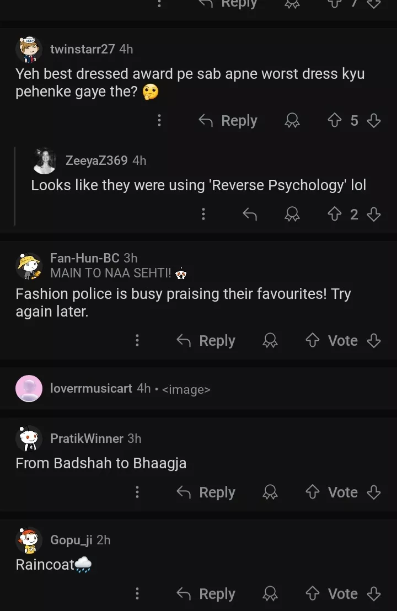This screenshot has height=611, width=397.
Task: Upvote twinstarr27's best dressed comment
Action: click(335, 120)
